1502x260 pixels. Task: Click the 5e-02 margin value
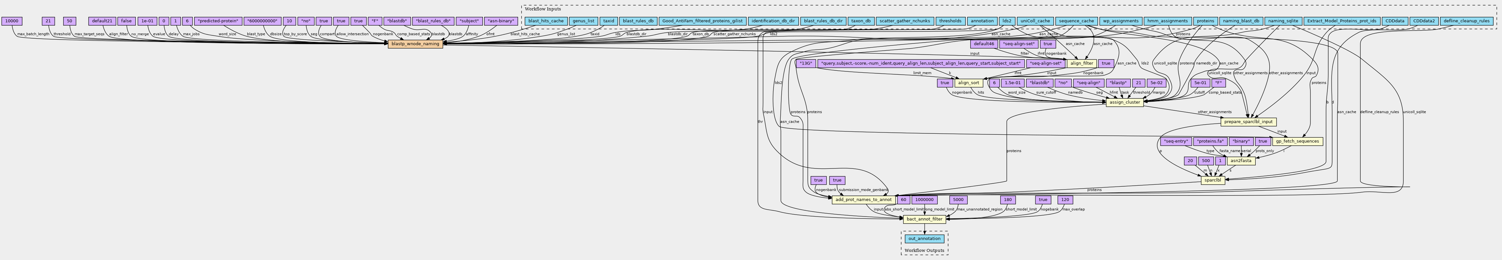click(1156, 83)
